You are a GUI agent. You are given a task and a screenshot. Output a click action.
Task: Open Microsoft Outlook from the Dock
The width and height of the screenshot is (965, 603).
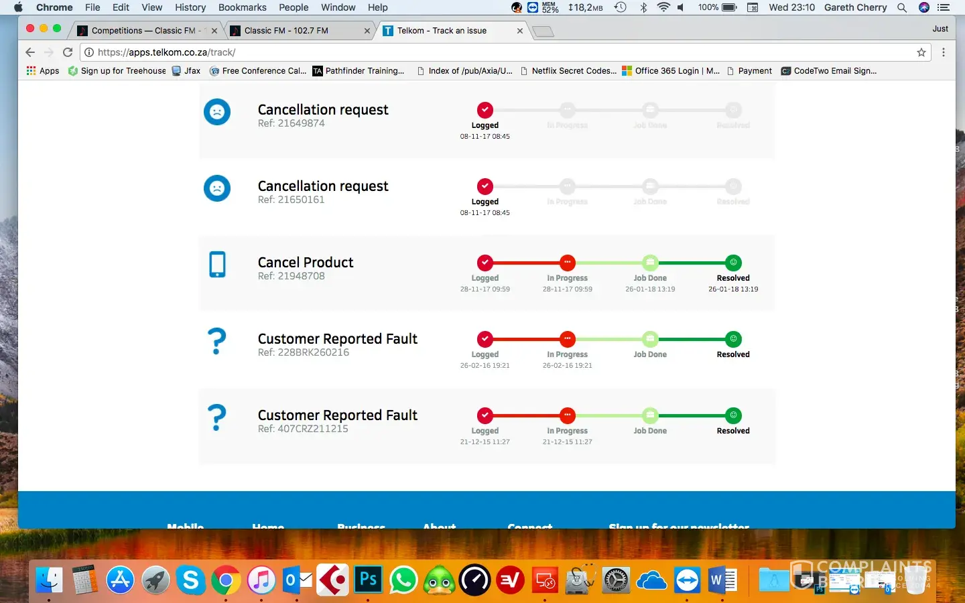(297, 580)
